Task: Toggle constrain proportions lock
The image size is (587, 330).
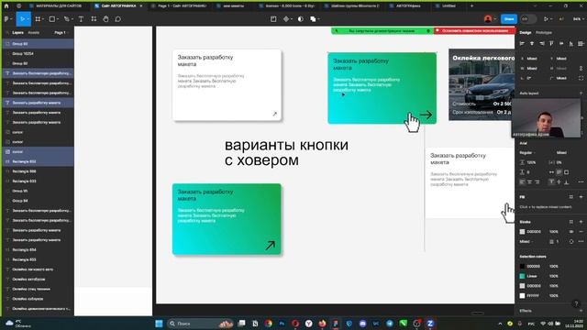Action: click(x=581, y=69)
